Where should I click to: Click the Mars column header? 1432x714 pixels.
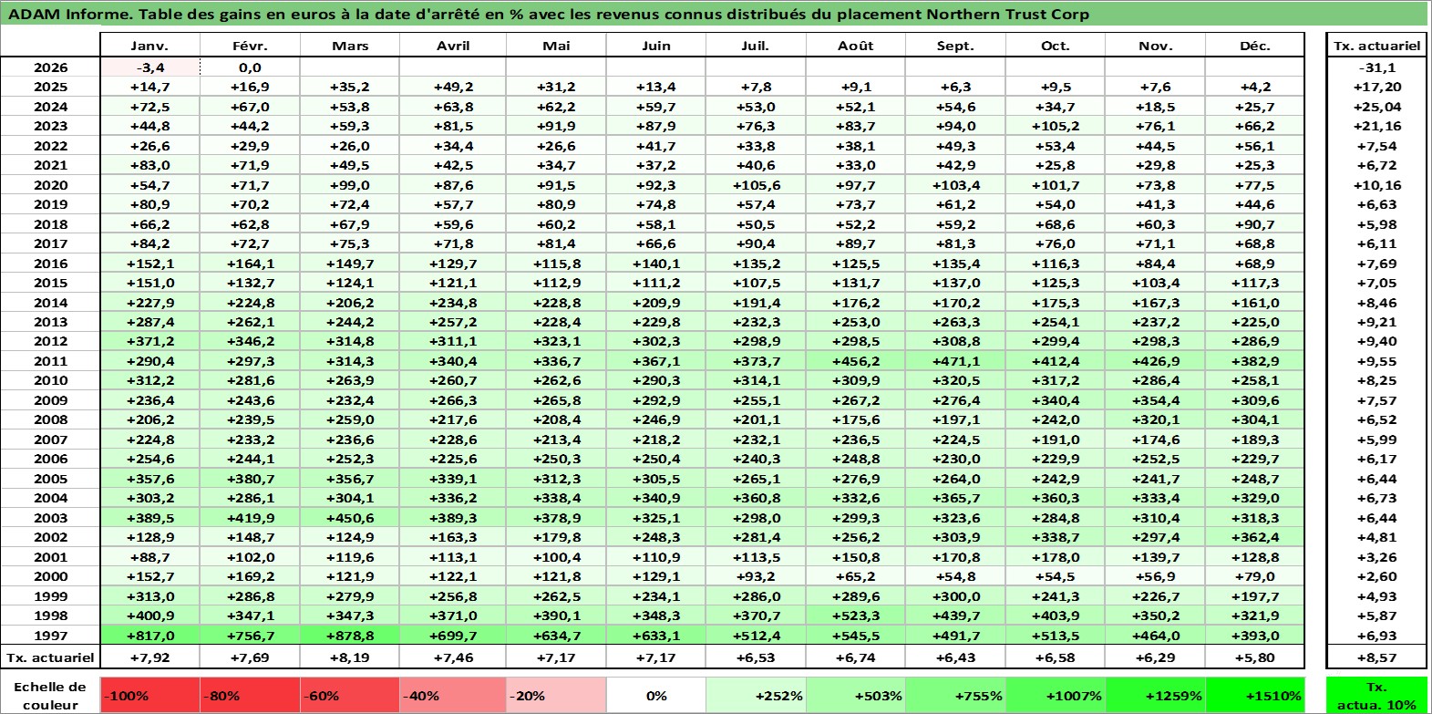350,46
